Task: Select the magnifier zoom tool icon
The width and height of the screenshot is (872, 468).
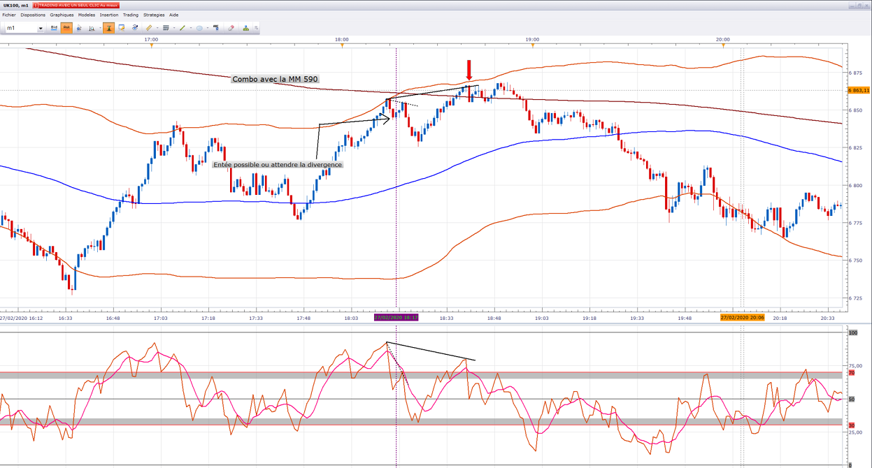Action: pyautogui.click(x=92, y=28)
